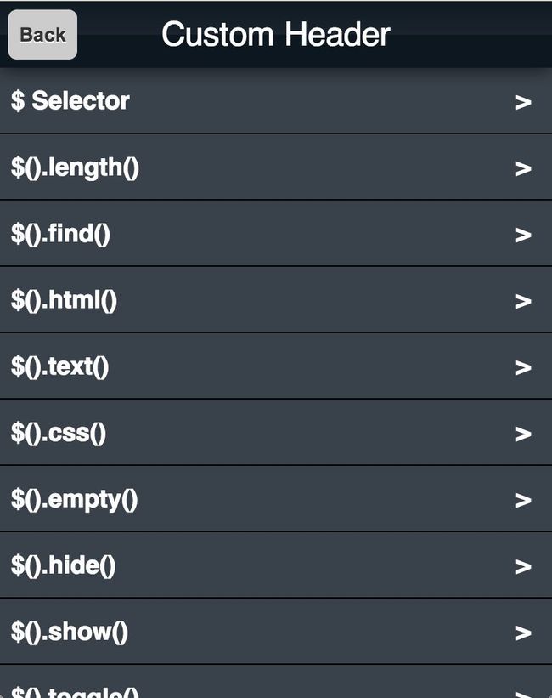552x698 pixels.
Task: Click the arrow beside $().hide()
Action: [x=523, y=567]
